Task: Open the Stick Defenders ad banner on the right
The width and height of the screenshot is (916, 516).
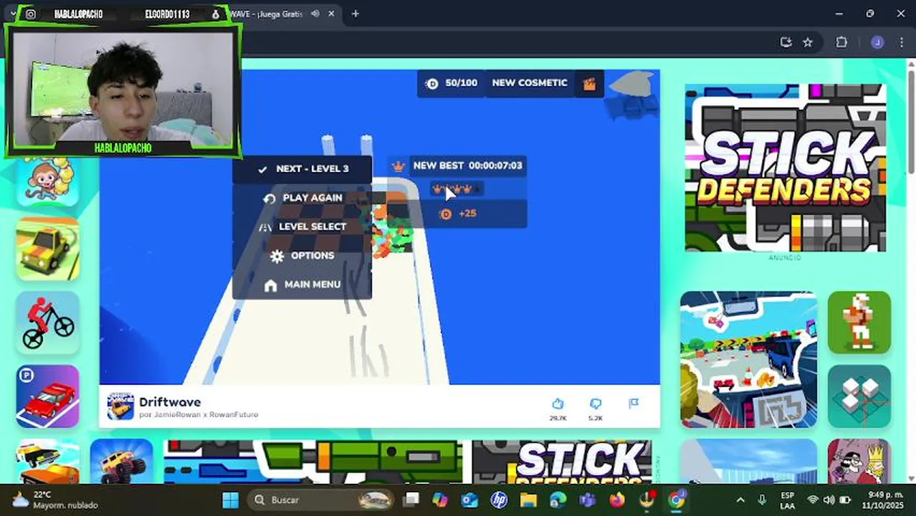Action: (785, 168)
